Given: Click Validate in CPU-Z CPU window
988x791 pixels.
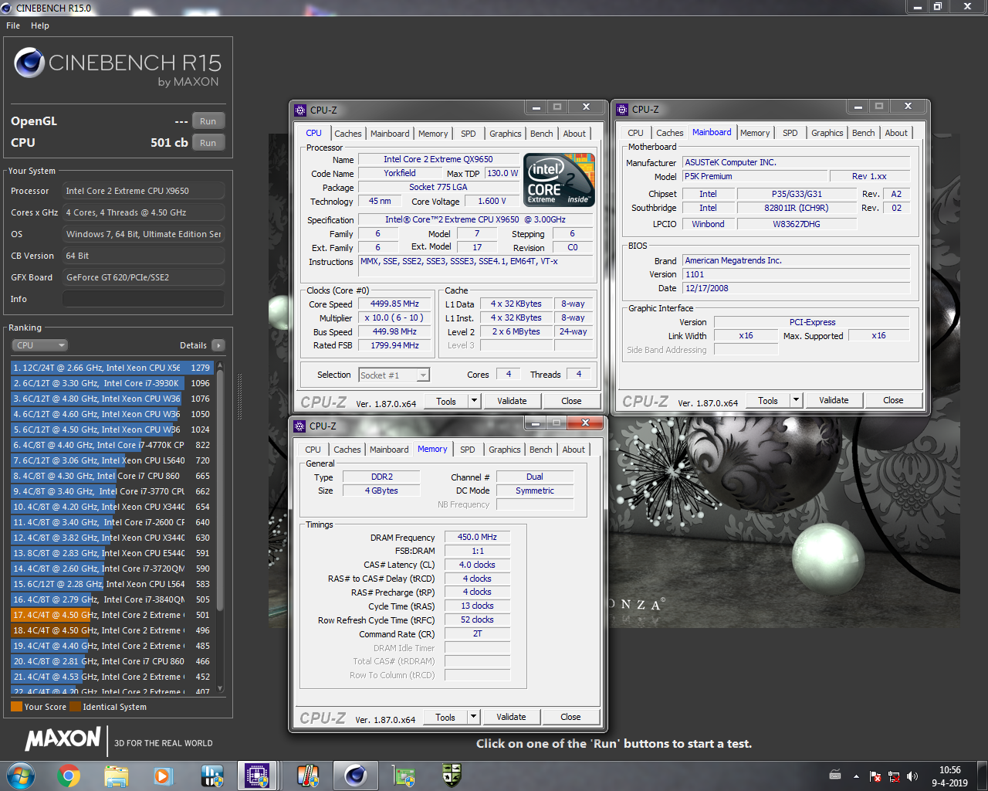Looking at the screenshot, I should point(512,401).
